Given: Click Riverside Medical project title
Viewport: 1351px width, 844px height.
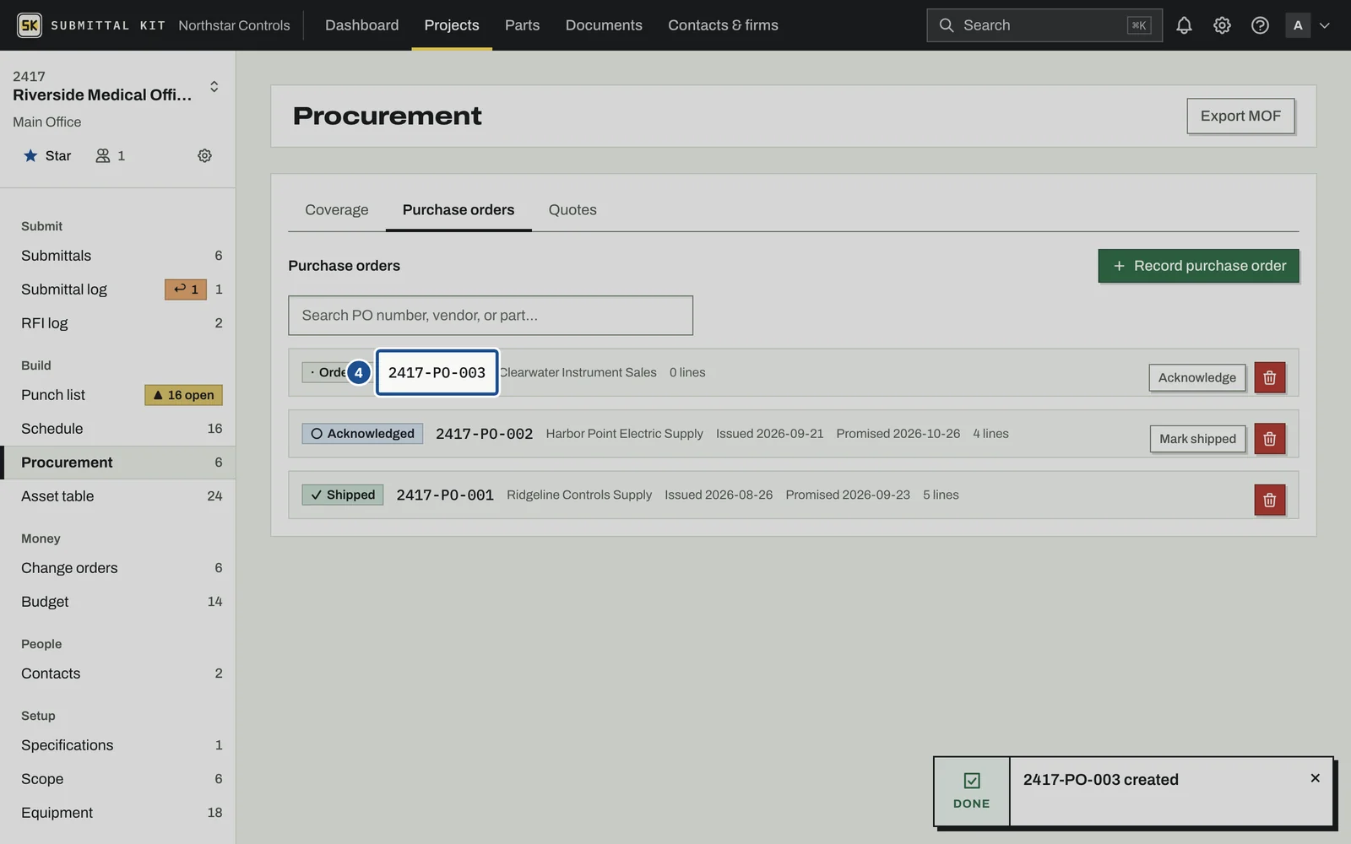Looking at the screenshot, I should [x=102, y=95].
